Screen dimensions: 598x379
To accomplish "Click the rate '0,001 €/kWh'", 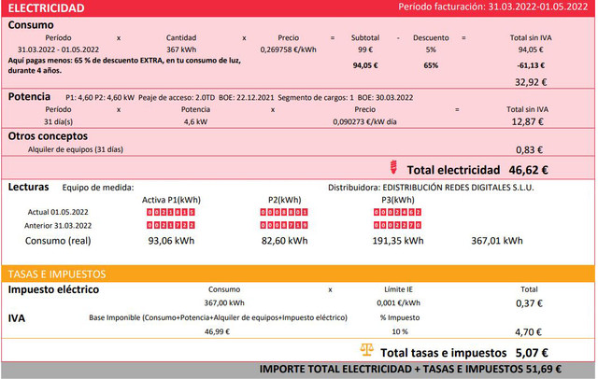I will 399,303.
